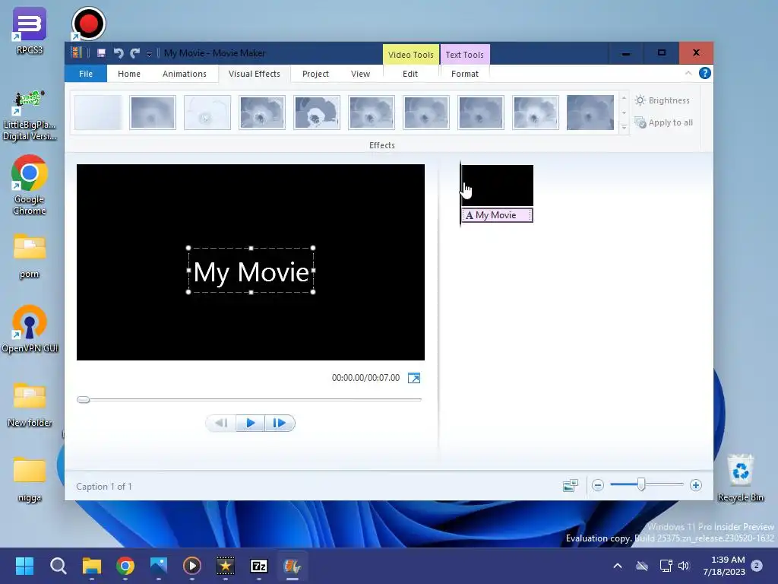
Task: Click the Caption 1 of 1 status text
Action: pos(104,487)
